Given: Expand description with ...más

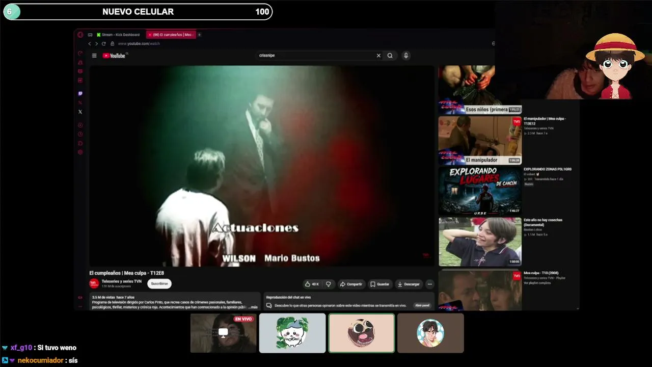Looking at the screenshot, I should coord(253,307).
